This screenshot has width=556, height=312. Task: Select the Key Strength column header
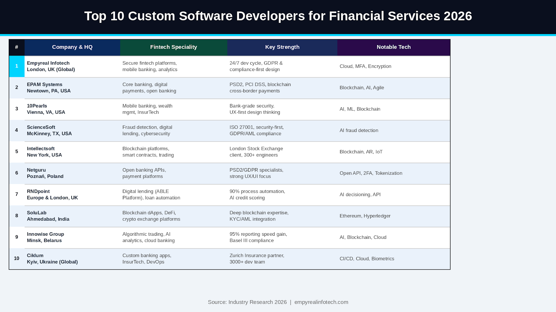point(282,47)
